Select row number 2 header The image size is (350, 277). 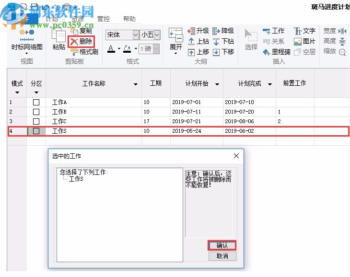click(17, 112)
